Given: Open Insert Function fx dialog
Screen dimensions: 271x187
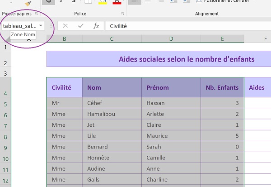Looking at the screenshot, I should [96, 26].
